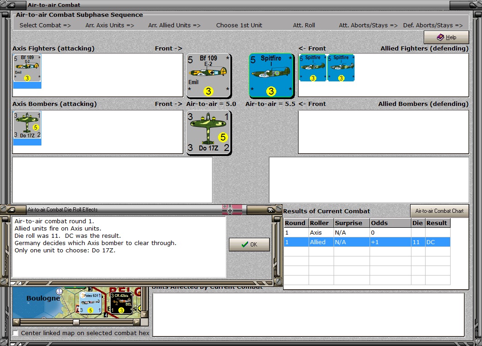482x346 pixels.
Task: Click the +1 odds cell
Action: tap(391, 242)
